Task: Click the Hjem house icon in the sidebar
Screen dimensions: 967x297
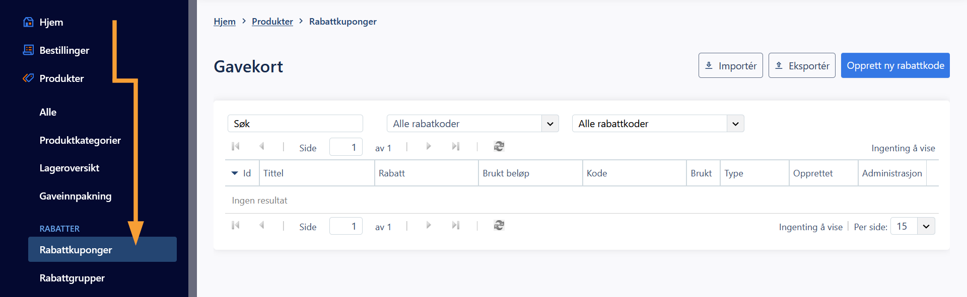Action: [x=29, y=22]
